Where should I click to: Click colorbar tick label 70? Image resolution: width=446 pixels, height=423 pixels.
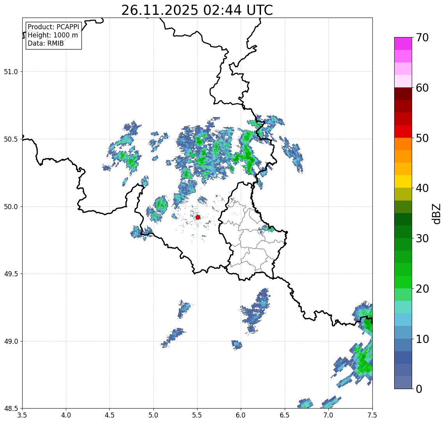pos(422,37)
